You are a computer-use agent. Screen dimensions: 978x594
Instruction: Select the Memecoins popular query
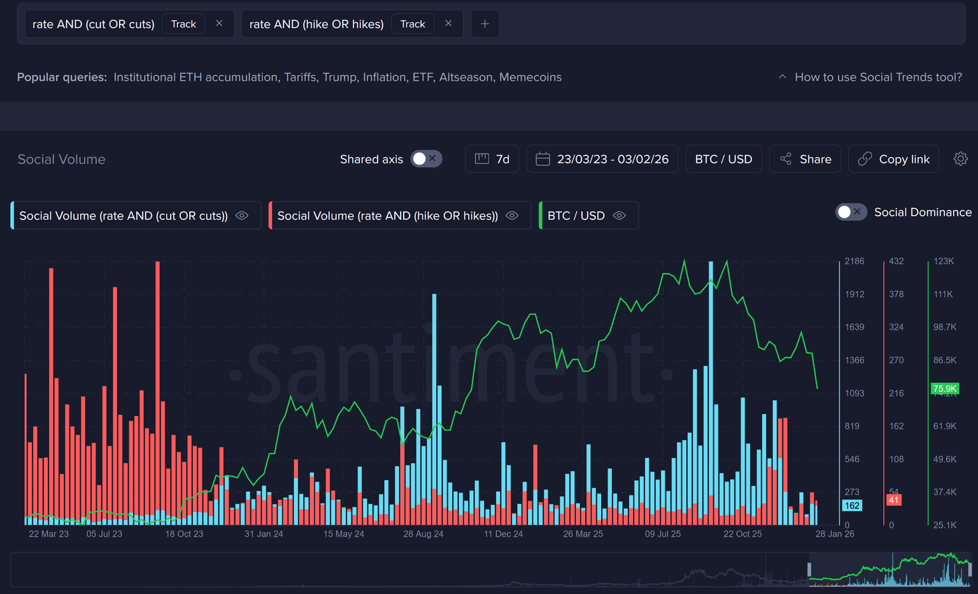click(x=530, y=77)
